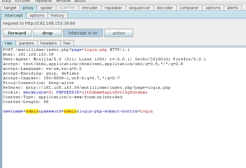Switch request view to params
Viewport: 246px width, 168px height.
(x=26, y=43)
